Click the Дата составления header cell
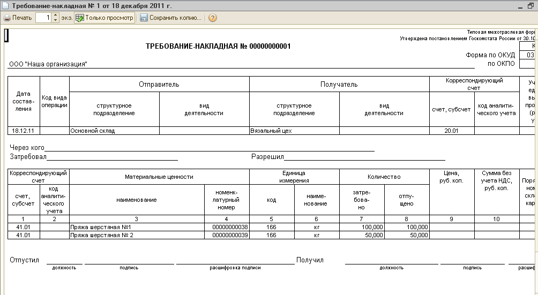The height and width of the screenshot is (295, 538). click(24, 101)
